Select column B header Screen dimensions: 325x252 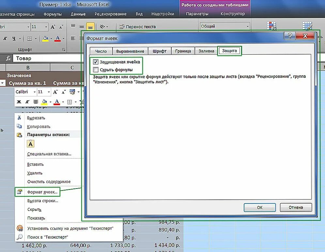point(28,67)
